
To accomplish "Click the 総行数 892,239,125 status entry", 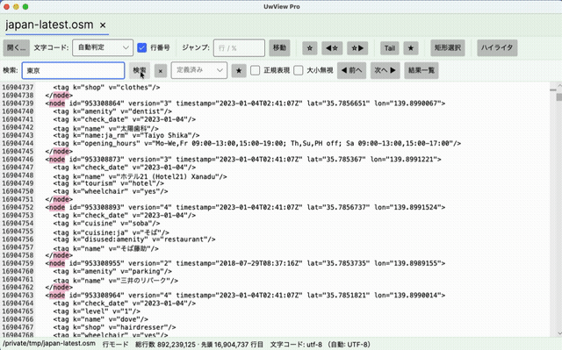I will point(165,344).
